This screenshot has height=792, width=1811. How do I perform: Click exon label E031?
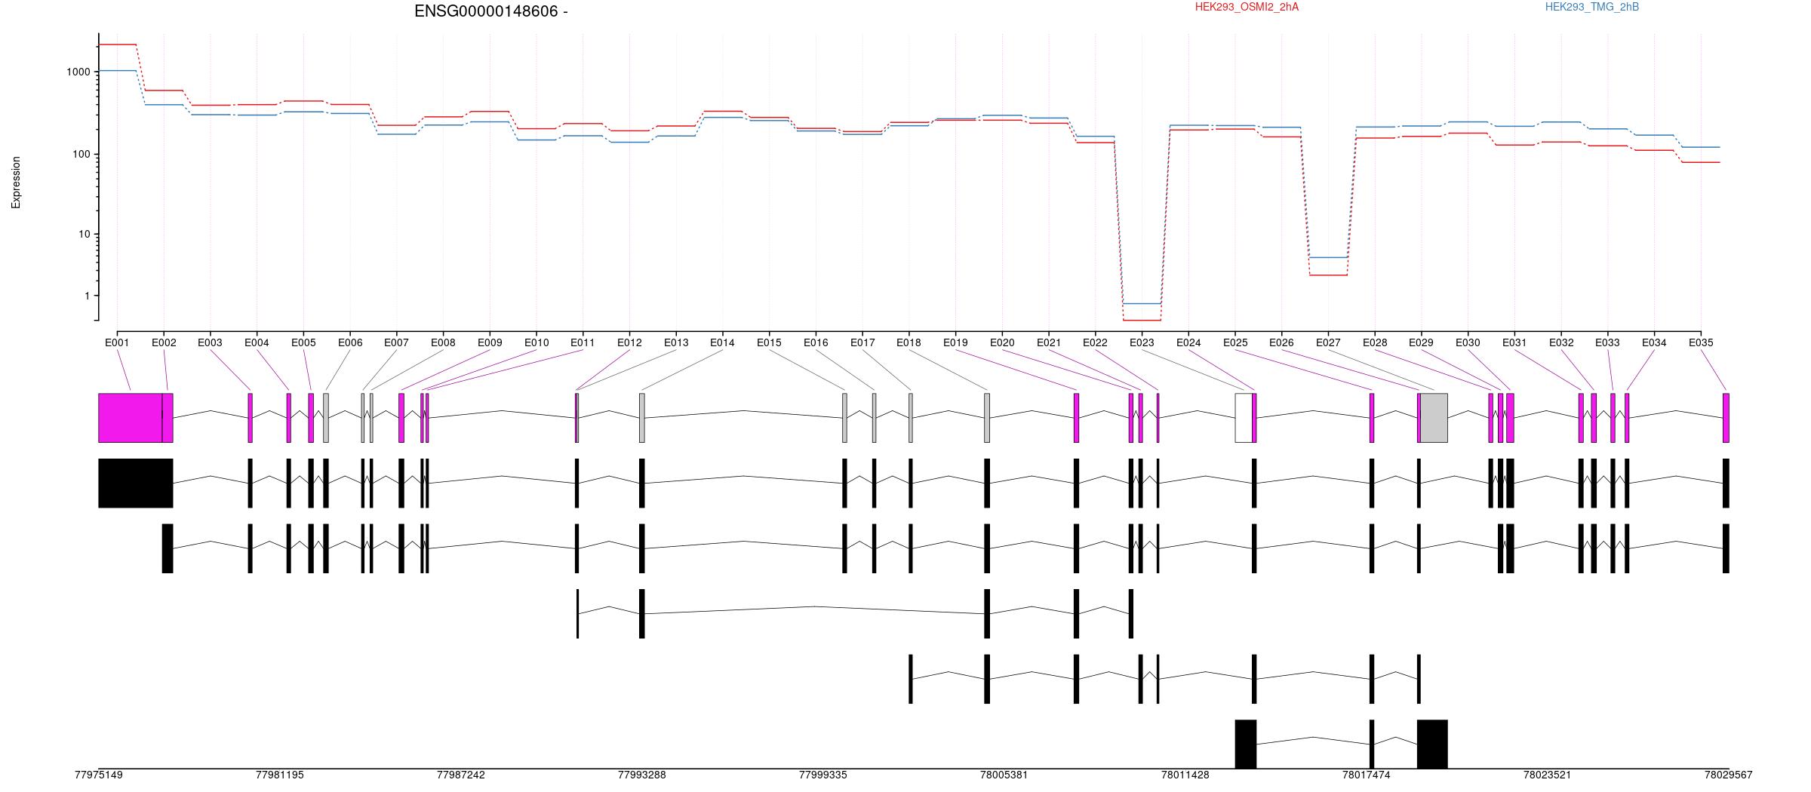[x=1514, y=342]
